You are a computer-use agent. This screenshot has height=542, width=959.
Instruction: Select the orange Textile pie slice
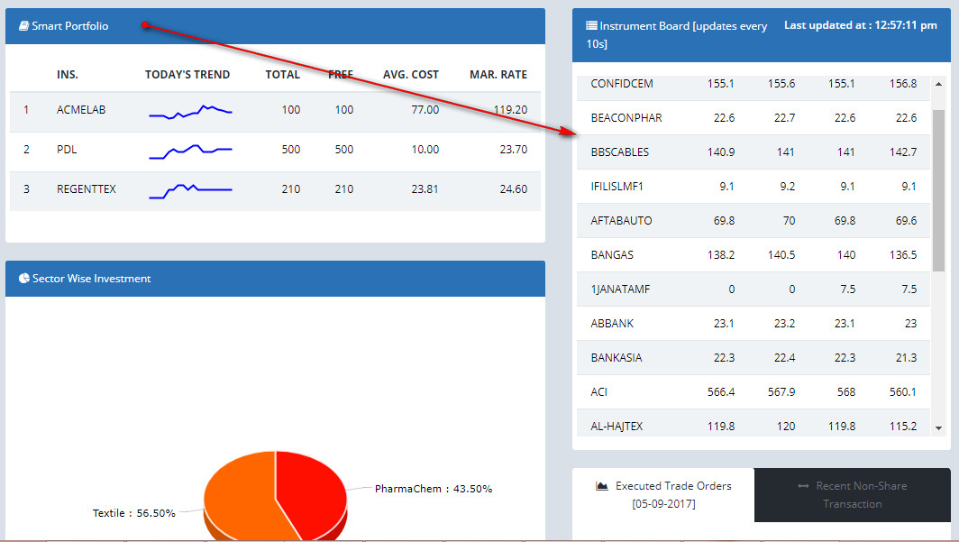(x=236, y=496)
